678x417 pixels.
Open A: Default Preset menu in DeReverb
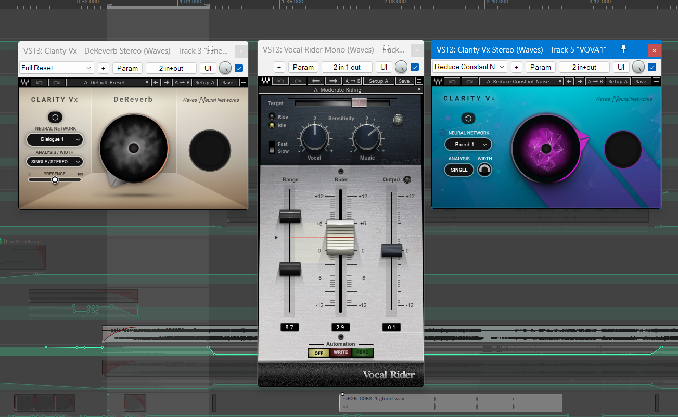click(108, 82)
